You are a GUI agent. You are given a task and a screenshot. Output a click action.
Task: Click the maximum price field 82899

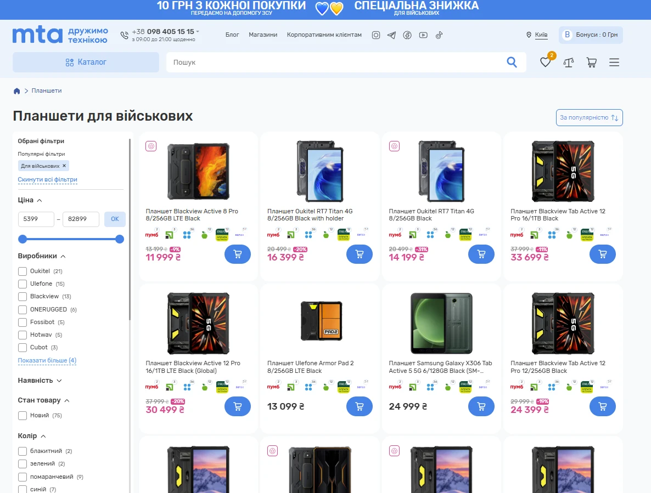click(81, 219)
